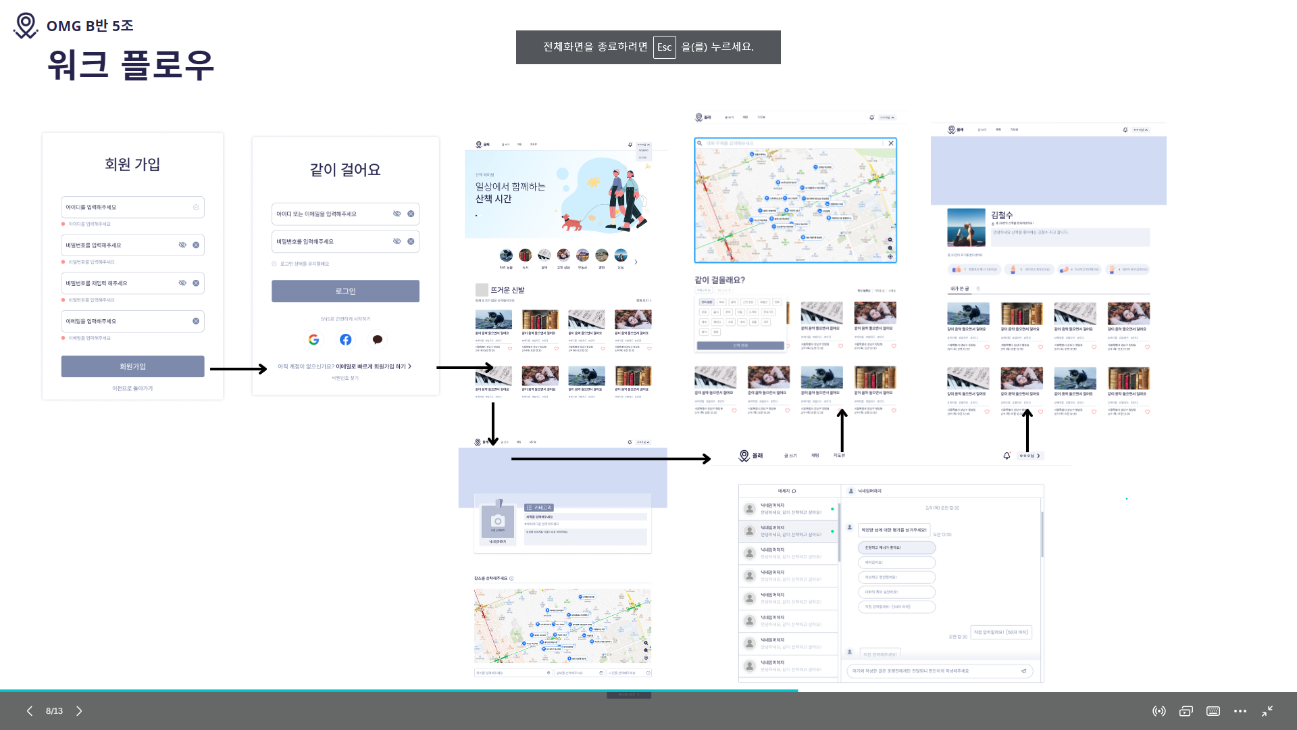Click the Facebook login icon
Image resolution: width=1297 pixels, height=730 pixels.
[x=345, y=339]
